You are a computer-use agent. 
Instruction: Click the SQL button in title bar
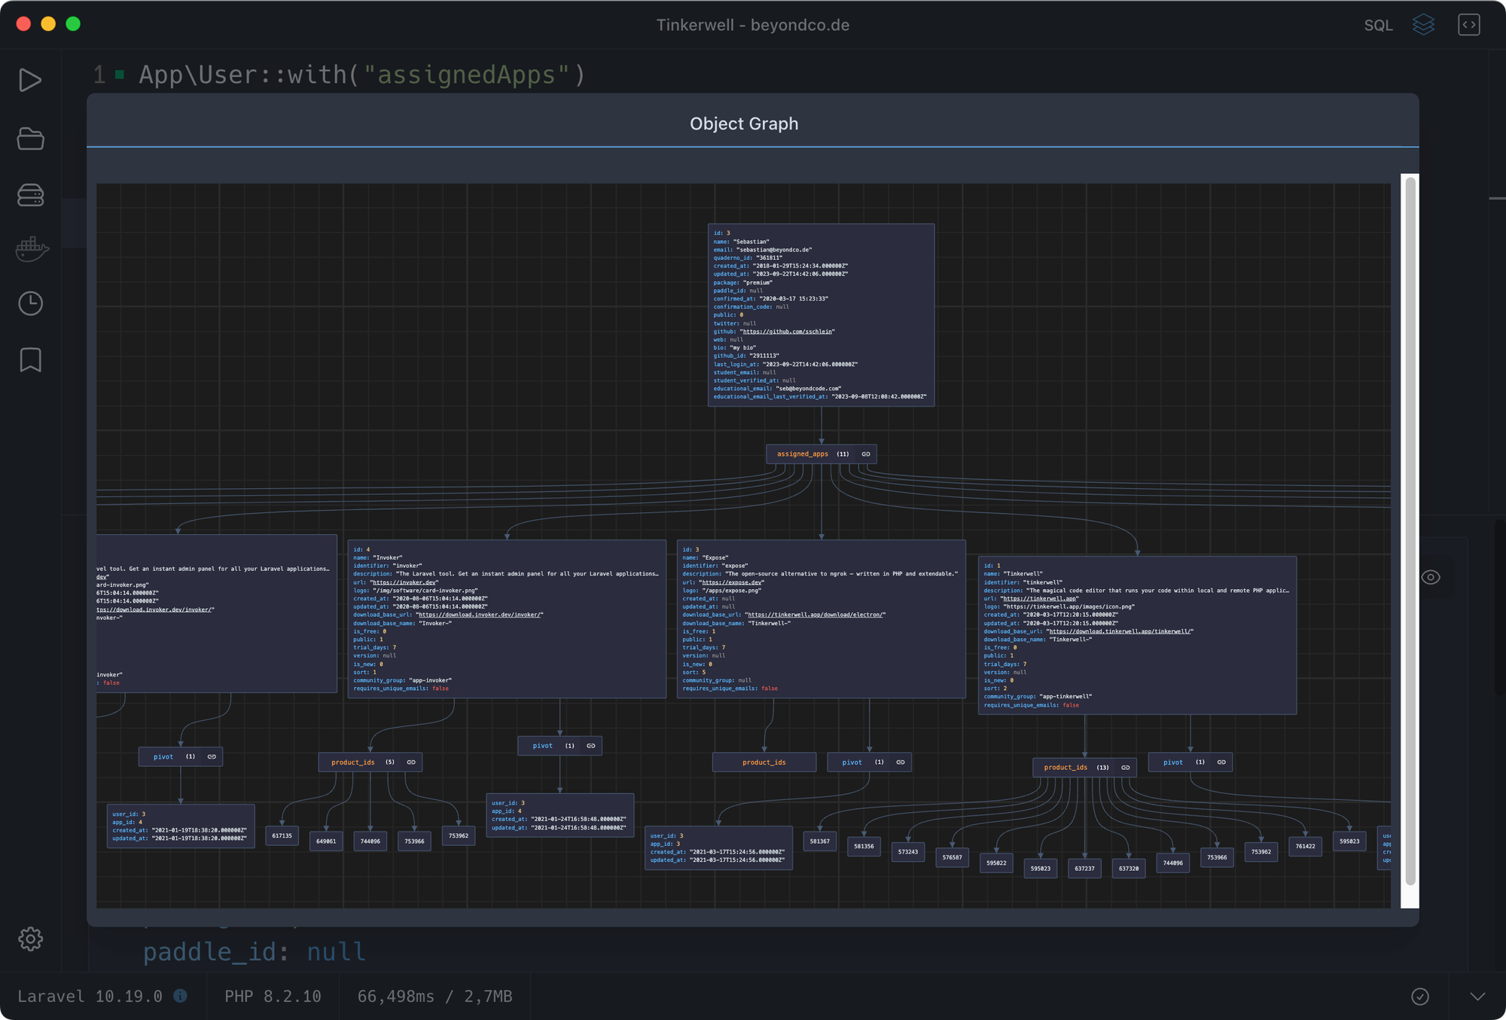1378,25
